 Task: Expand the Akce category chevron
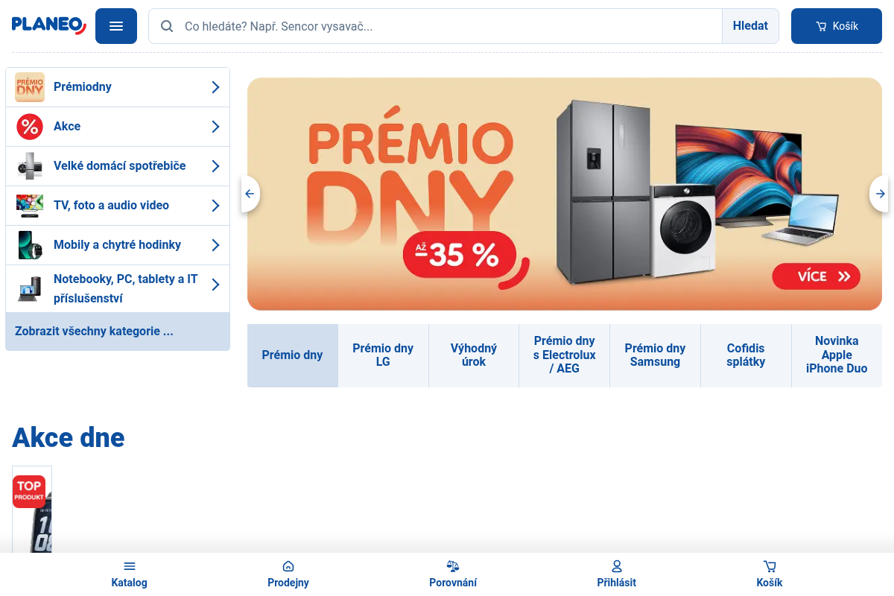(x=215, y=127)
